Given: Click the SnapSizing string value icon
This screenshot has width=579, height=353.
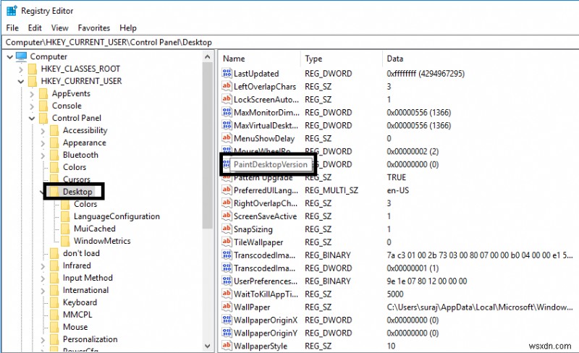Looking at the screenshot, I should 227,229.
